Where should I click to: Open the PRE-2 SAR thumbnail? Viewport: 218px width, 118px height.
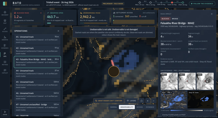[187, 81]
